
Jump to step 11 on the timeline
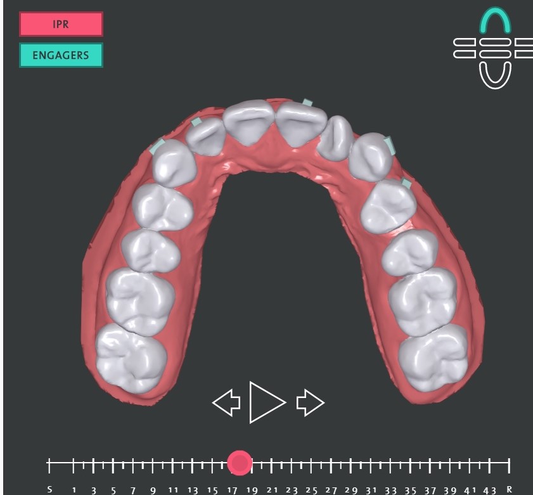173,490
